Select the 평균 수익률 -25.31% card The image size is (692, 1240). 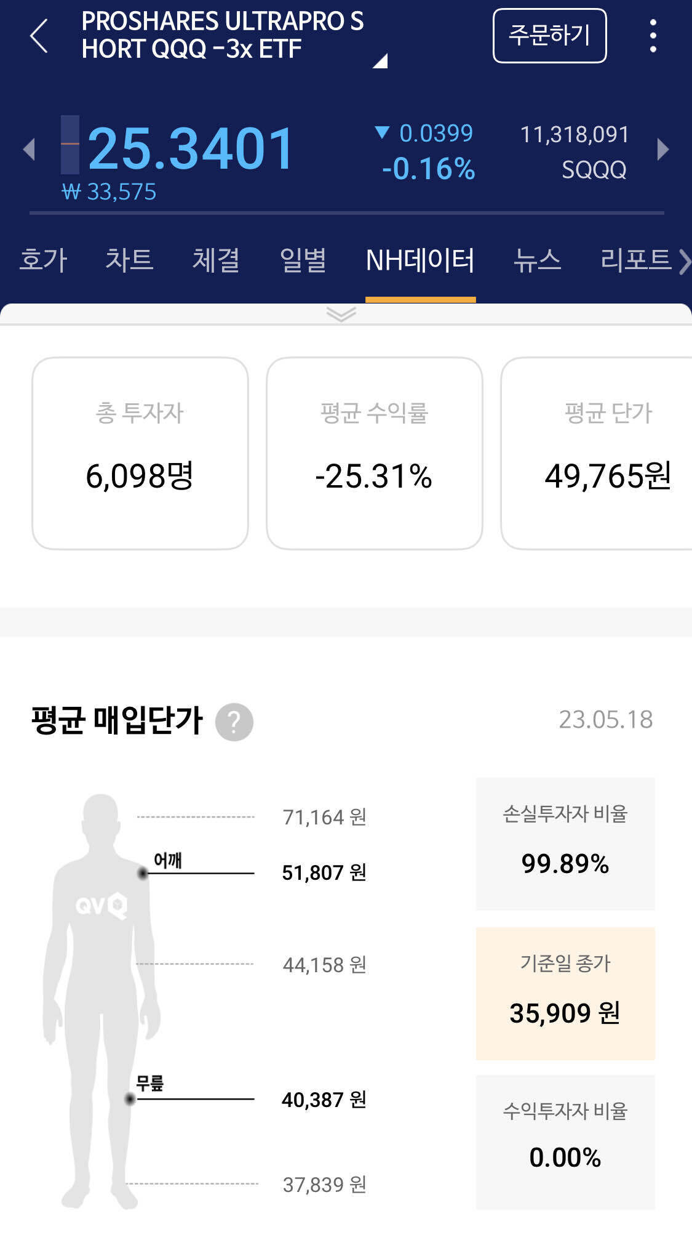375,453
